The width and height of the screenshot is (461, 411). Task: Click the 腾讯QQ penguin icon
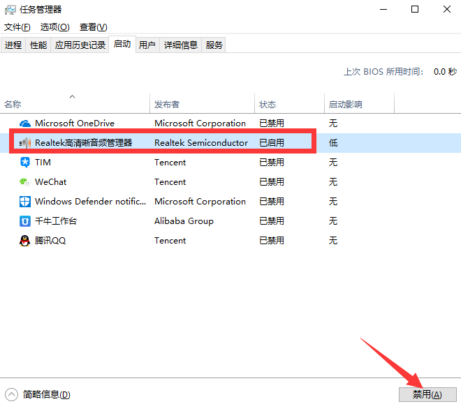click(25, 241)
